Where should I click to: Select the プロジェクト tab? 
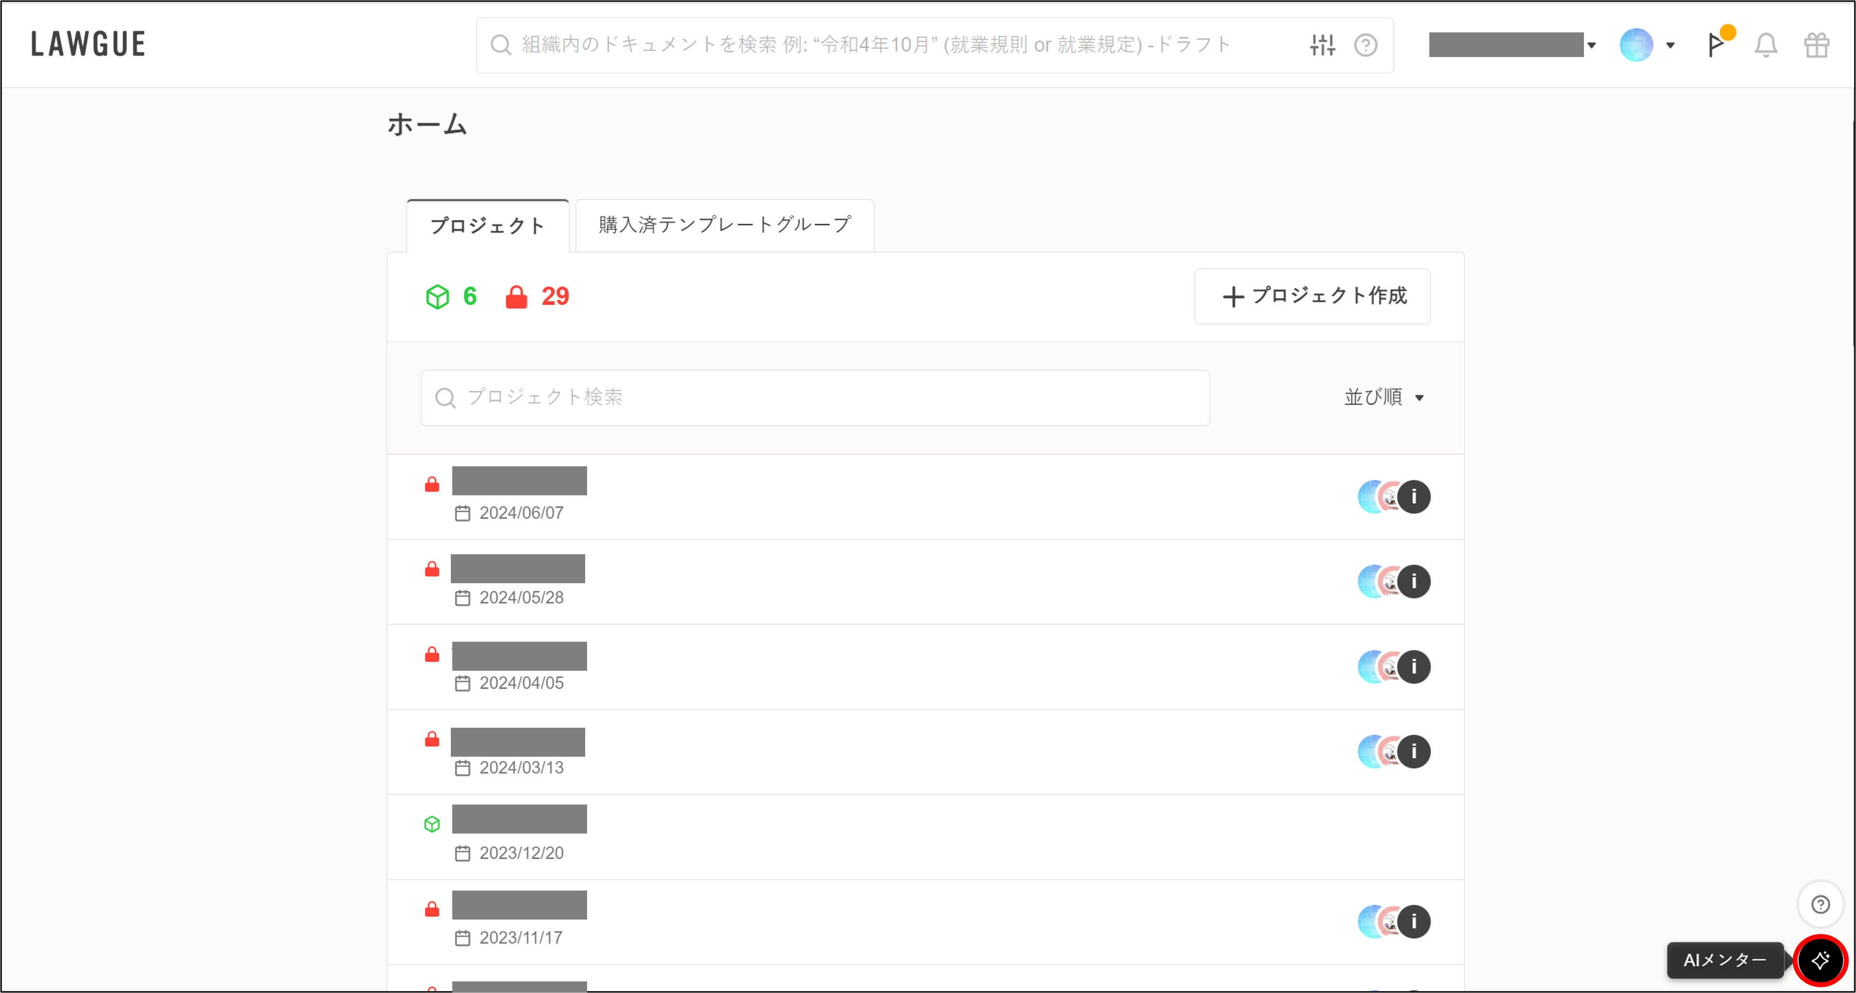487,225
